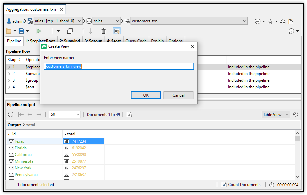This screenshot has width=307, height=195.
Task: Click the total value 2510877
Action: coord(79,161)
